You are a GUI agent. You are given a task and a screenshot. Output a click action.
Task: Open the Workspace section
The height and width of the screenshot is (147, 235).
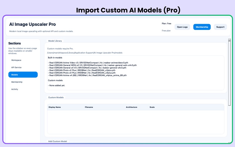coord(23,60)
